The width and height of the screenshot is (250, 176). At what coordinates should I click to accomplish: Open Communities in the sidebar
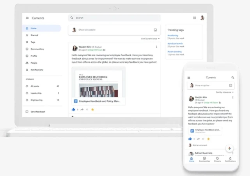(x=37, y=49)
